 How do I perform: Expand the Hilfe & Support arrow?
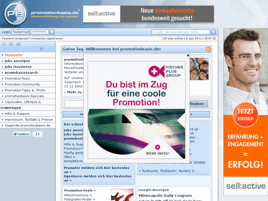[2, 114]
